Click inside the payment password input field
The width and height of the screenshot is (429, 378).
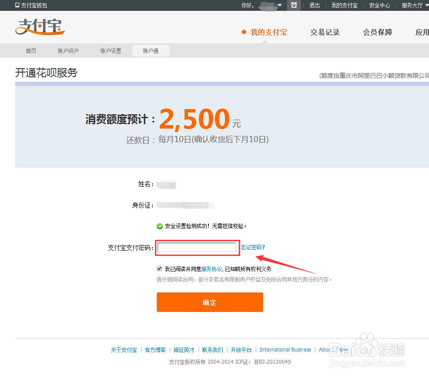point(197,247)
